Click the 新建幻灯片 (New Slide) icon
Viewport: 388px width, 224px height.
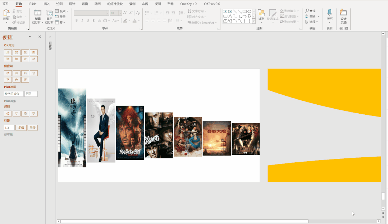pos(38,13)
